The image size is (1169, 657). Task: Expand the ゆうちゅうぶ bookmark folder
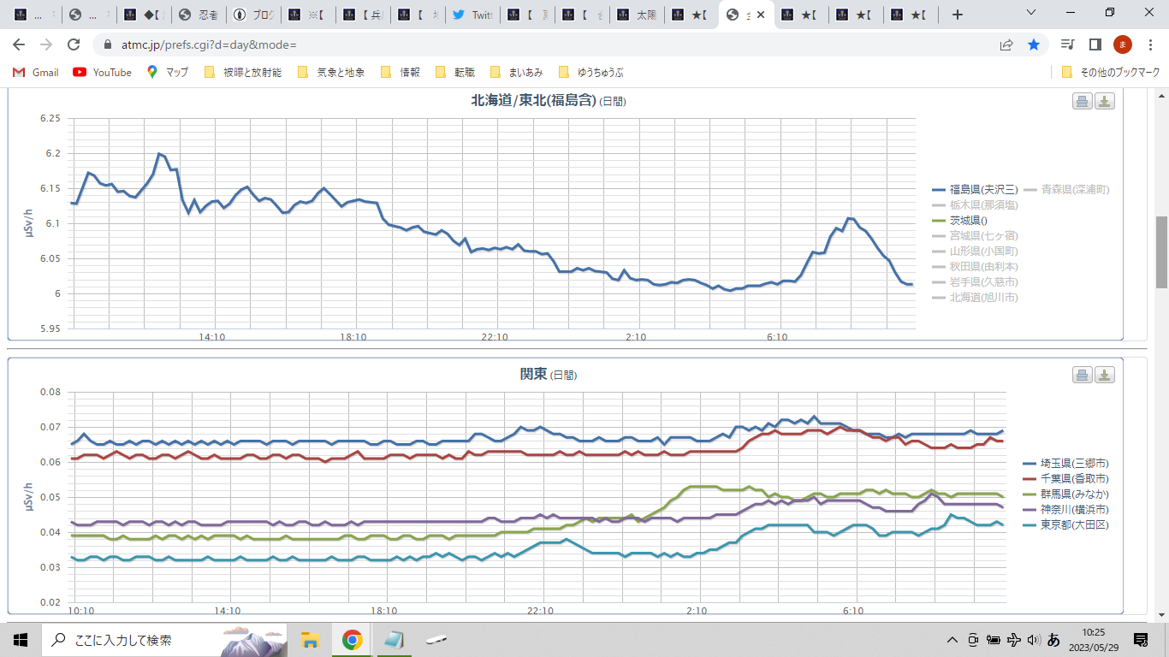[591, 73]
